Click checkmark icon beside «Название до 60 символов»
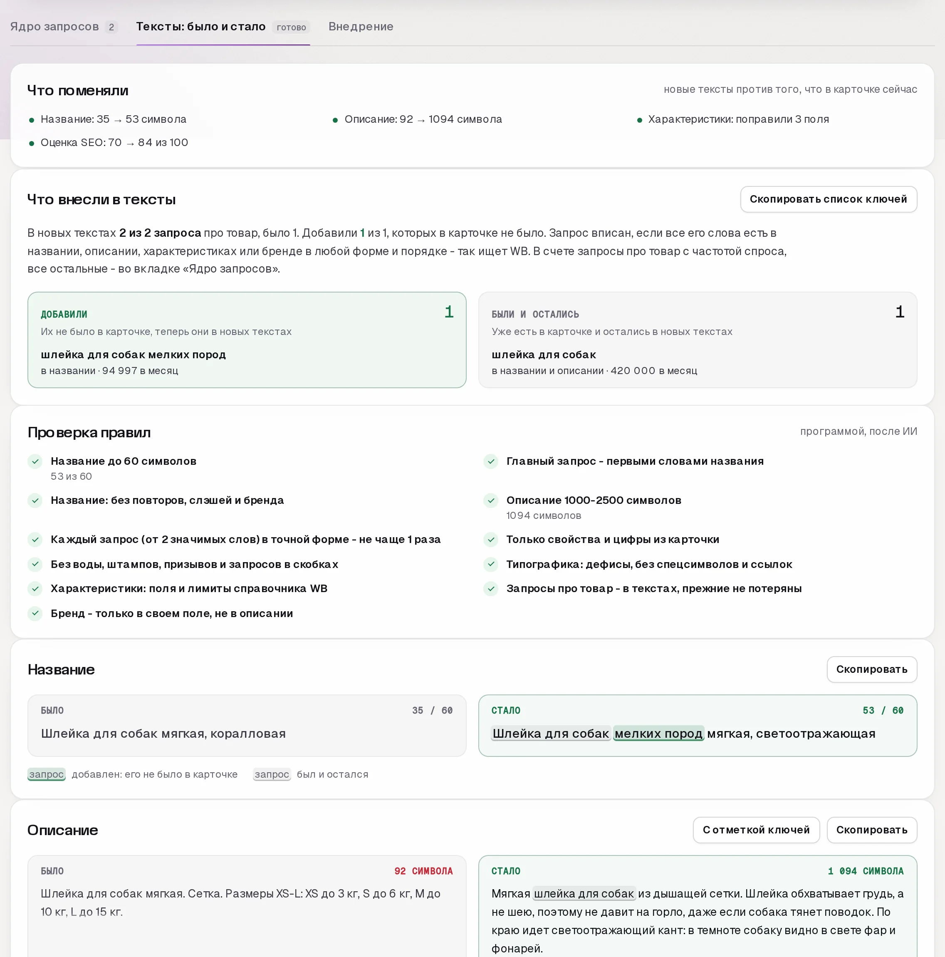Viewport: 945px width, 957px height. (35, 462)
